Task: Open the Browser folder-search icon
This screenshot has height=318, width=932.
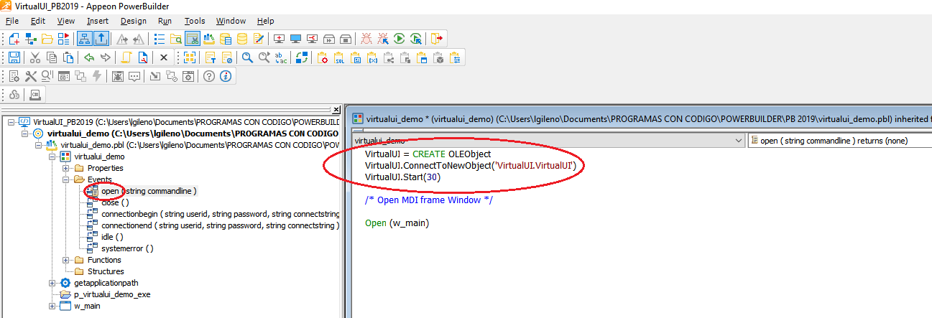Action: [x=176, y=39]
